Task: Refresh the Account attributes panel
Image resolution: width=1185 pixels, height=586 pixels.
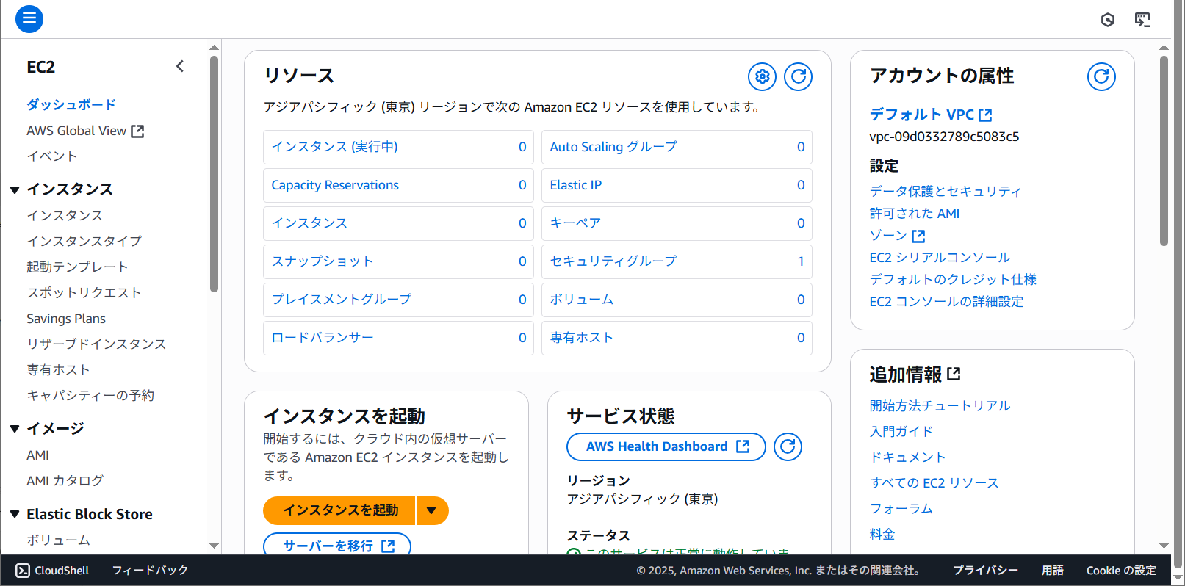Action: click(1101, 76)
